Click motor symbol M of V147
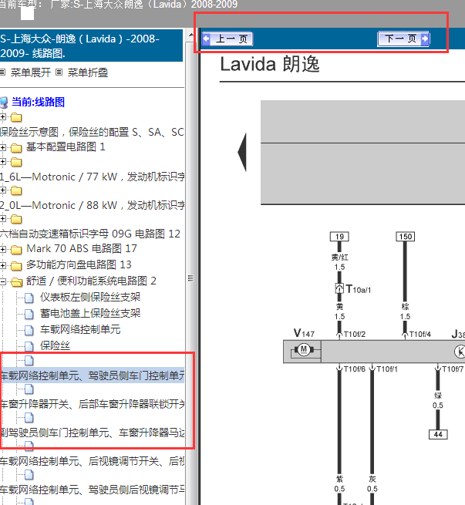The height and width of the screenshot is (505, 465). (303, 350)
